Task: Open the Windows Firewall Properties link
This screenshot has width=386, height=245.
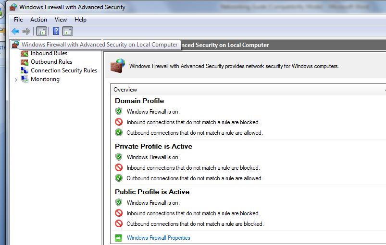Action: pyautogui.click(x=158, y=238)
